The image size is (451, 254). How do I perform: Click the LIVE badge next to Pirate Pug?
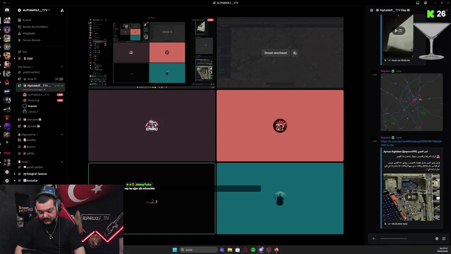coord(60,101)
